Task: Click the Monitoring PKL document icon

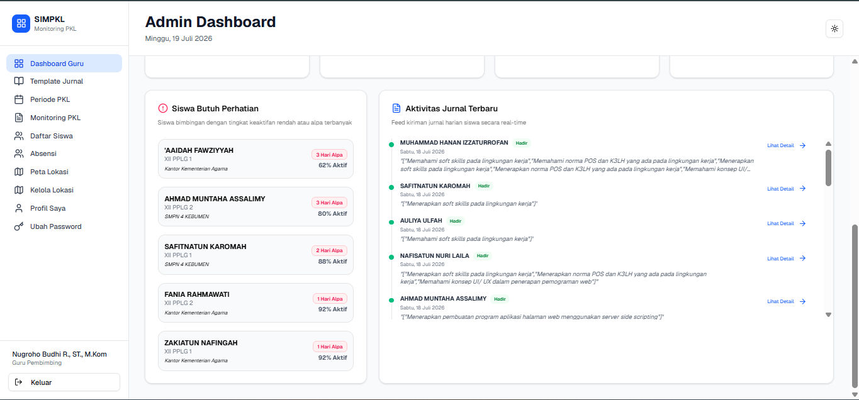Action: [19, 118]
